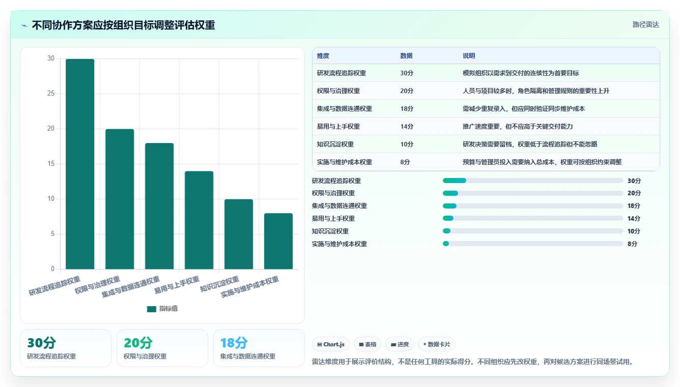Click the 8分 cell in the table
680x387 pixels.
coord(427,162)
